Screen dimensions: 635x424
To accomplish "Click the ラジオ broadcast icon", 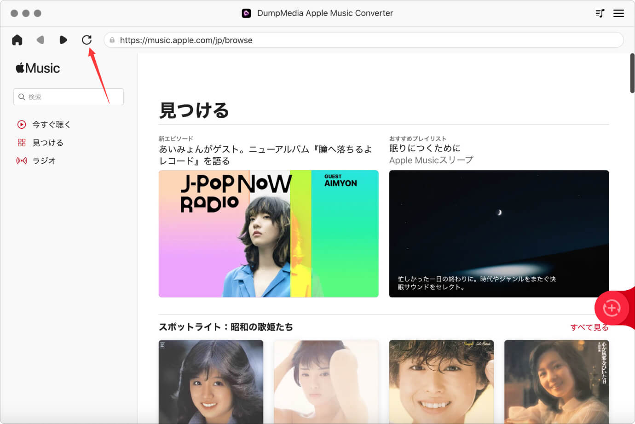I will [x=21, y=160].
